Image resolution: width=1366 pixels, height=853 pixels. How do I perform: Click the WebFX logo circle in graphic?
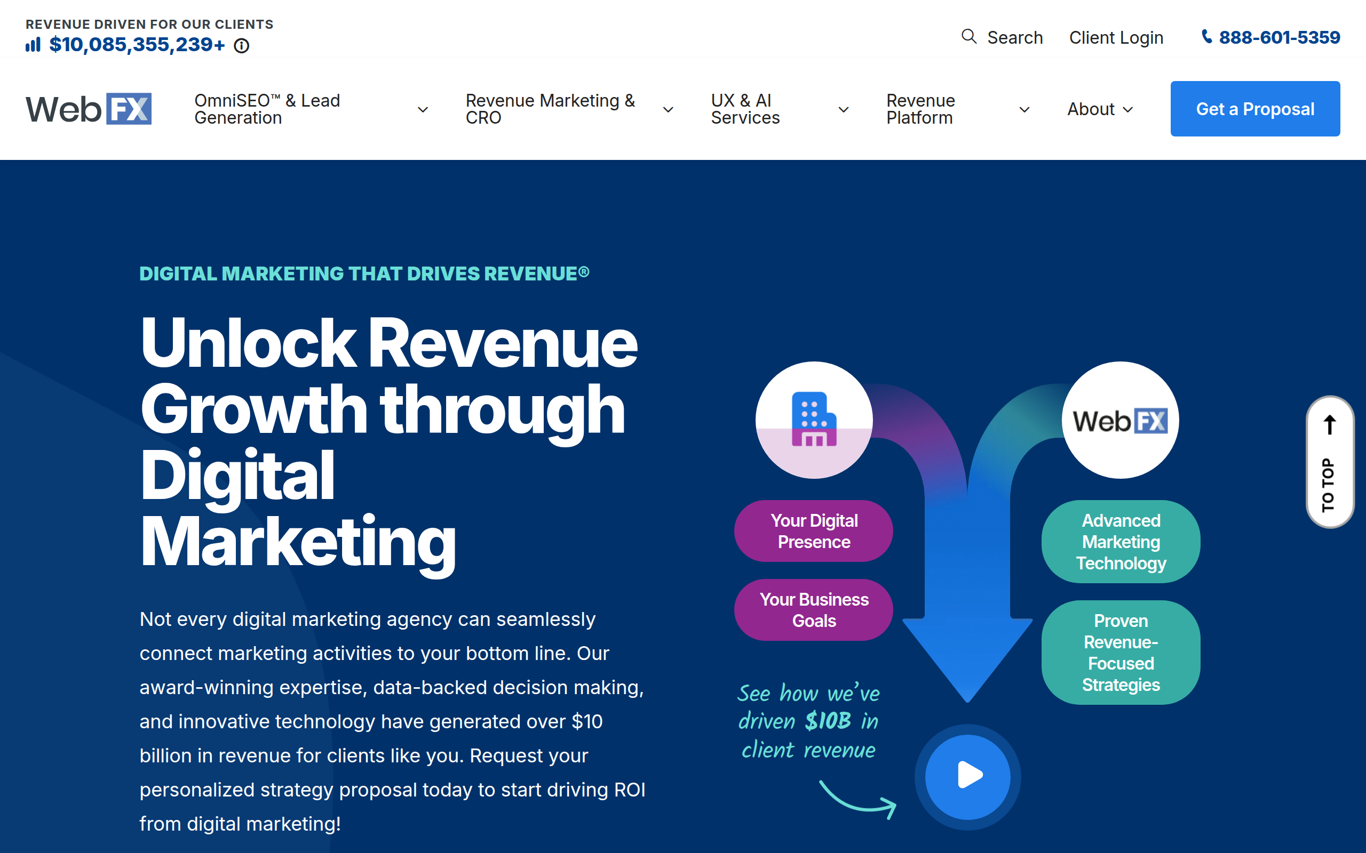coord(1121,420)
